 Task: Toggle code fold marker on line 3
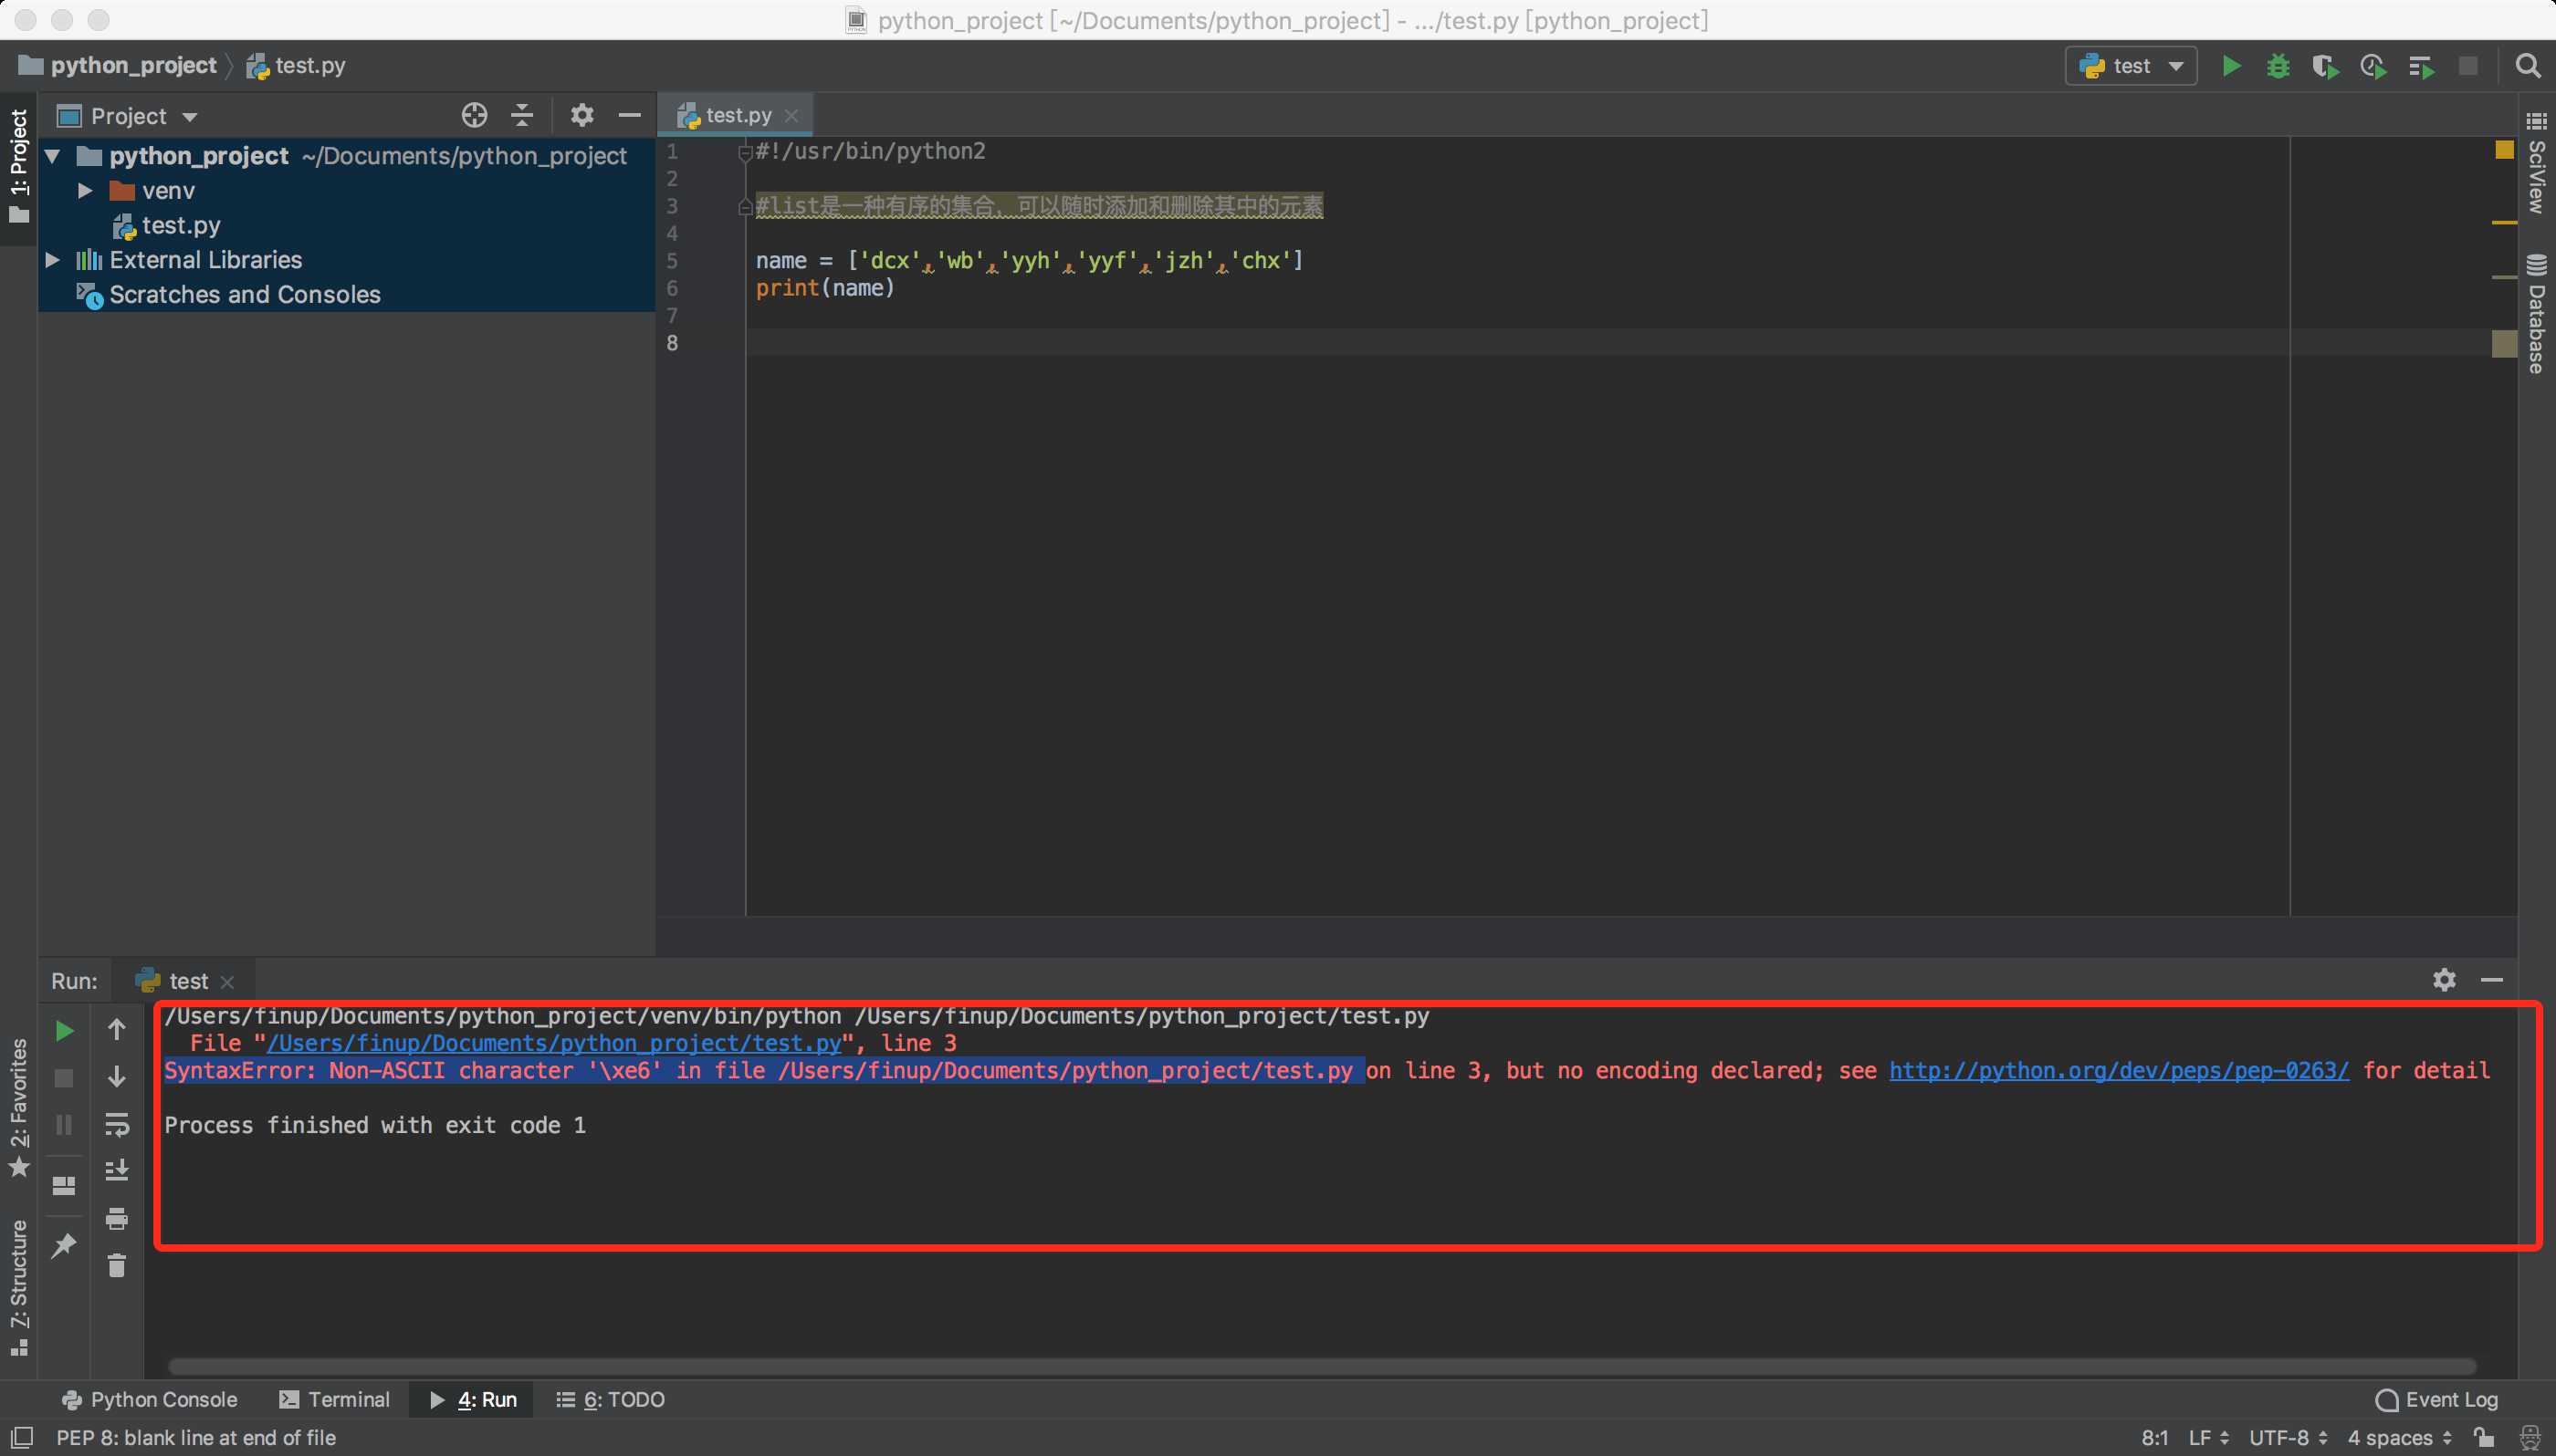[744, 207]
